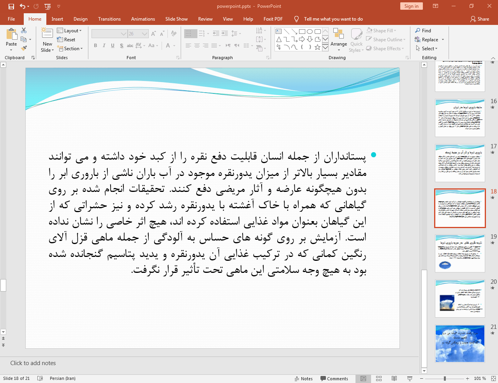
Task: Open the Transitions tab
Action: pyautogui.click(x=109, y=19)
